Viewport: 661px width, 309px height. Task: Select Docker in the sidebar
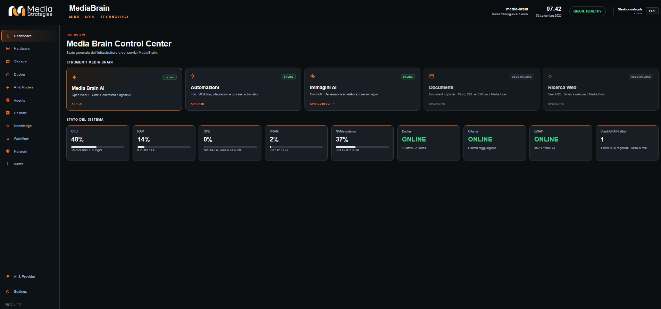click(x=29, y=75)
